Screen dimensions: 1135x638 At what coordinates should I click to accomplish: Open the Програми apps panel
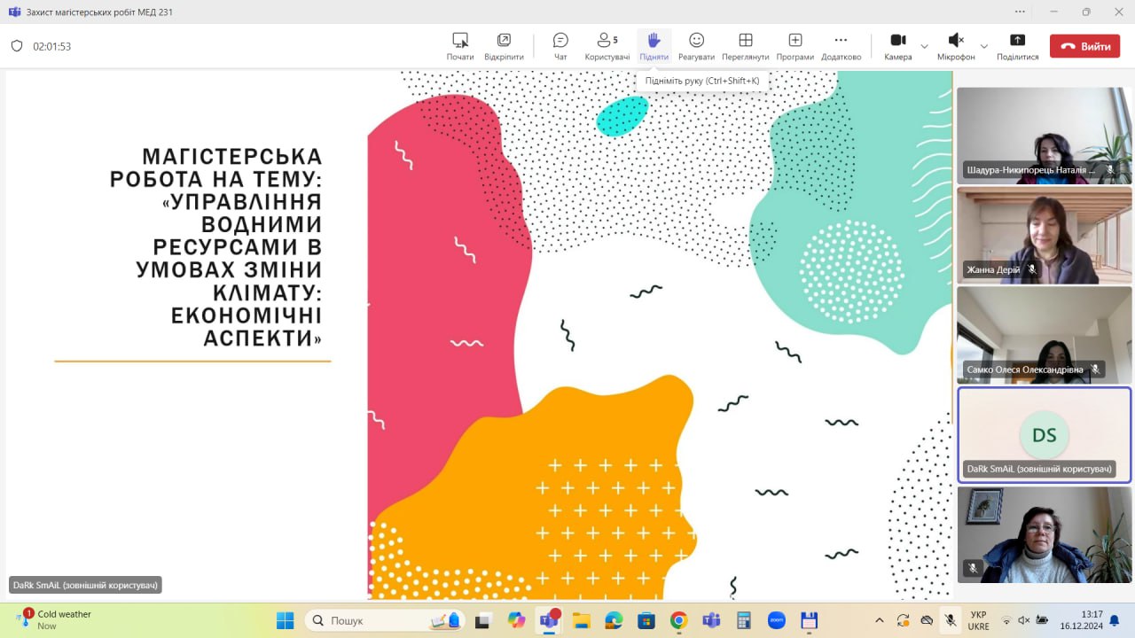point(794,46)
